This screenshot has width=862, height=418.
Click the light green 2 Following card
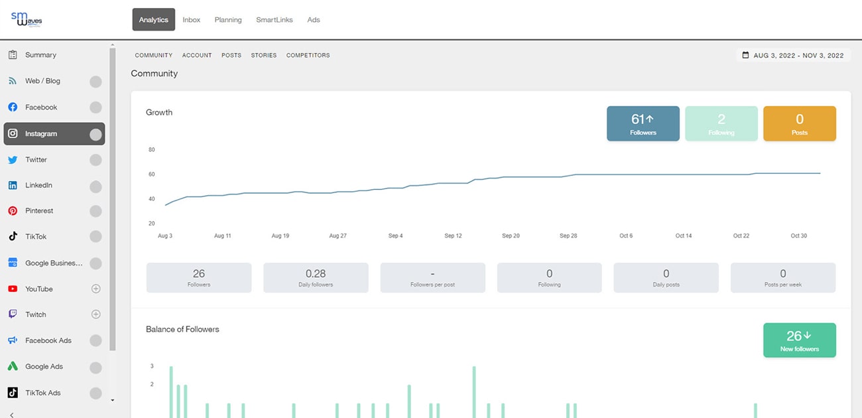pyautogui.click(x=721, y=123)
